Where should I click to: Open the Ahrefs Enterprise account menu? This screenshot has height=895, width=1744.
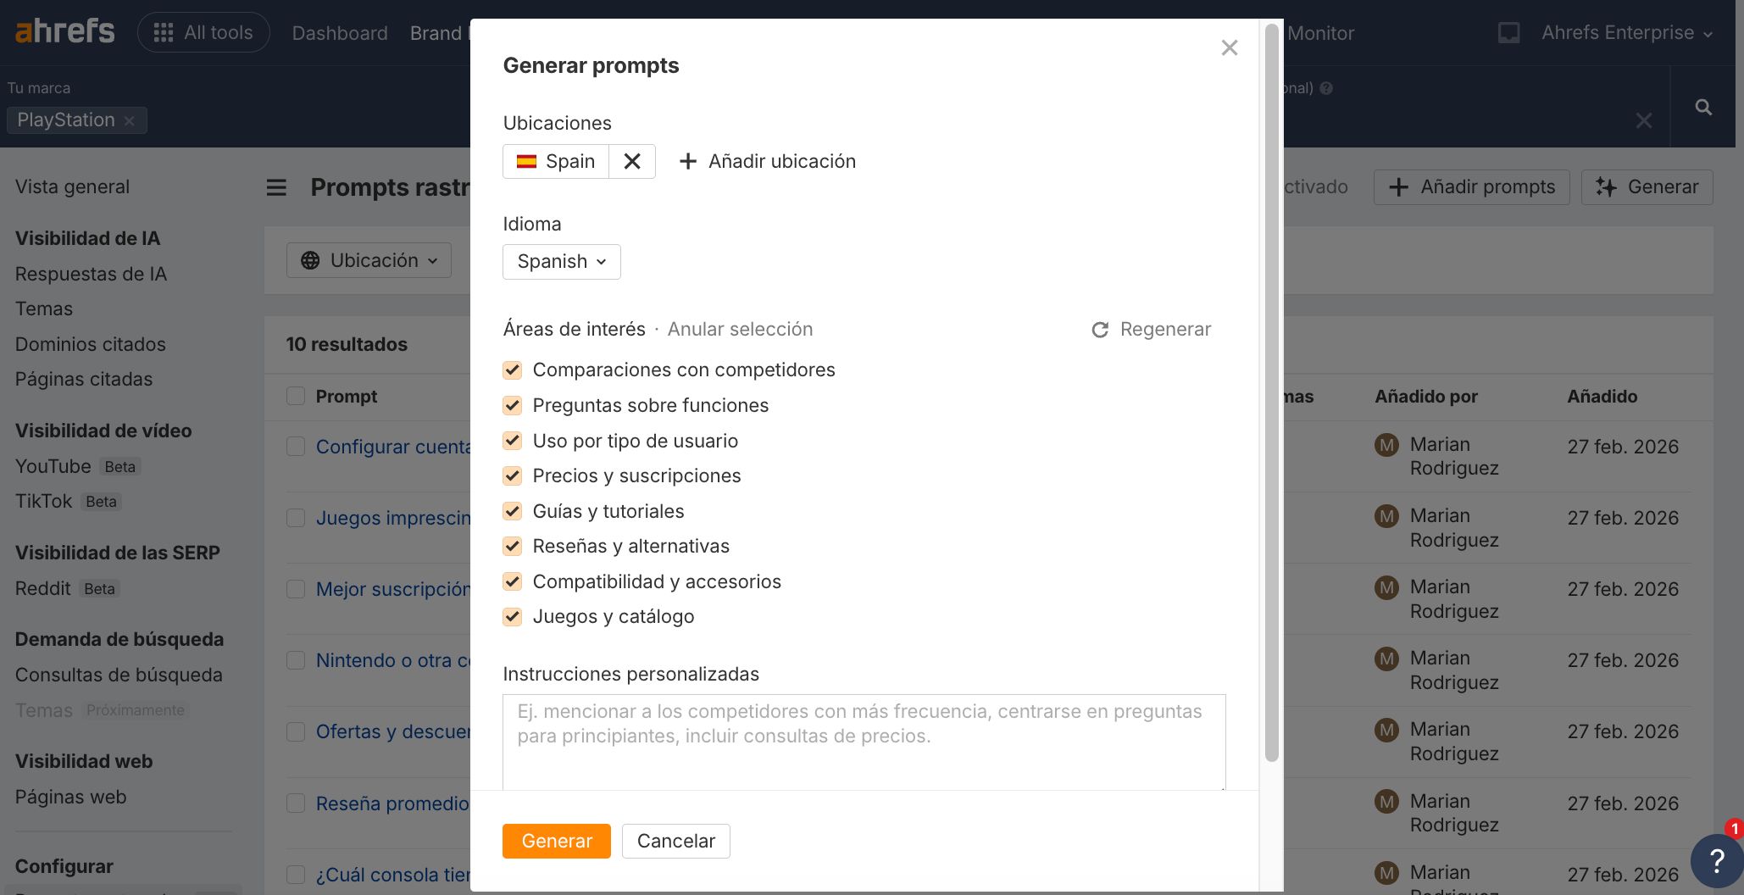pos(1626,33)
